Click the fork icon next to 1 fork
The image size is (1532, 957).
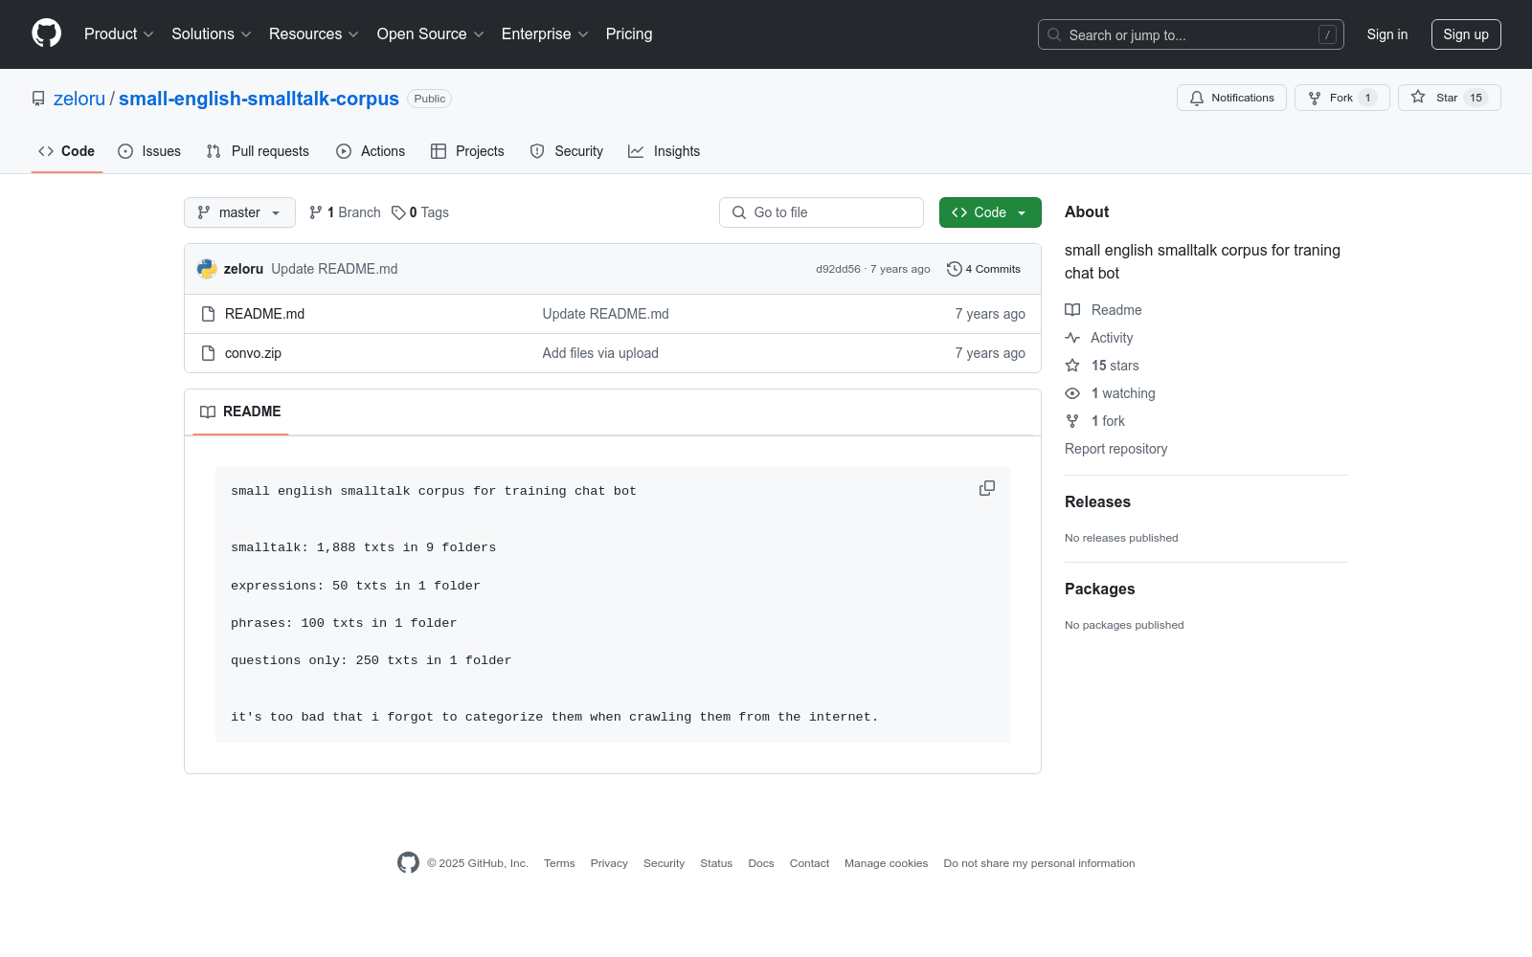click(1072, 421)
